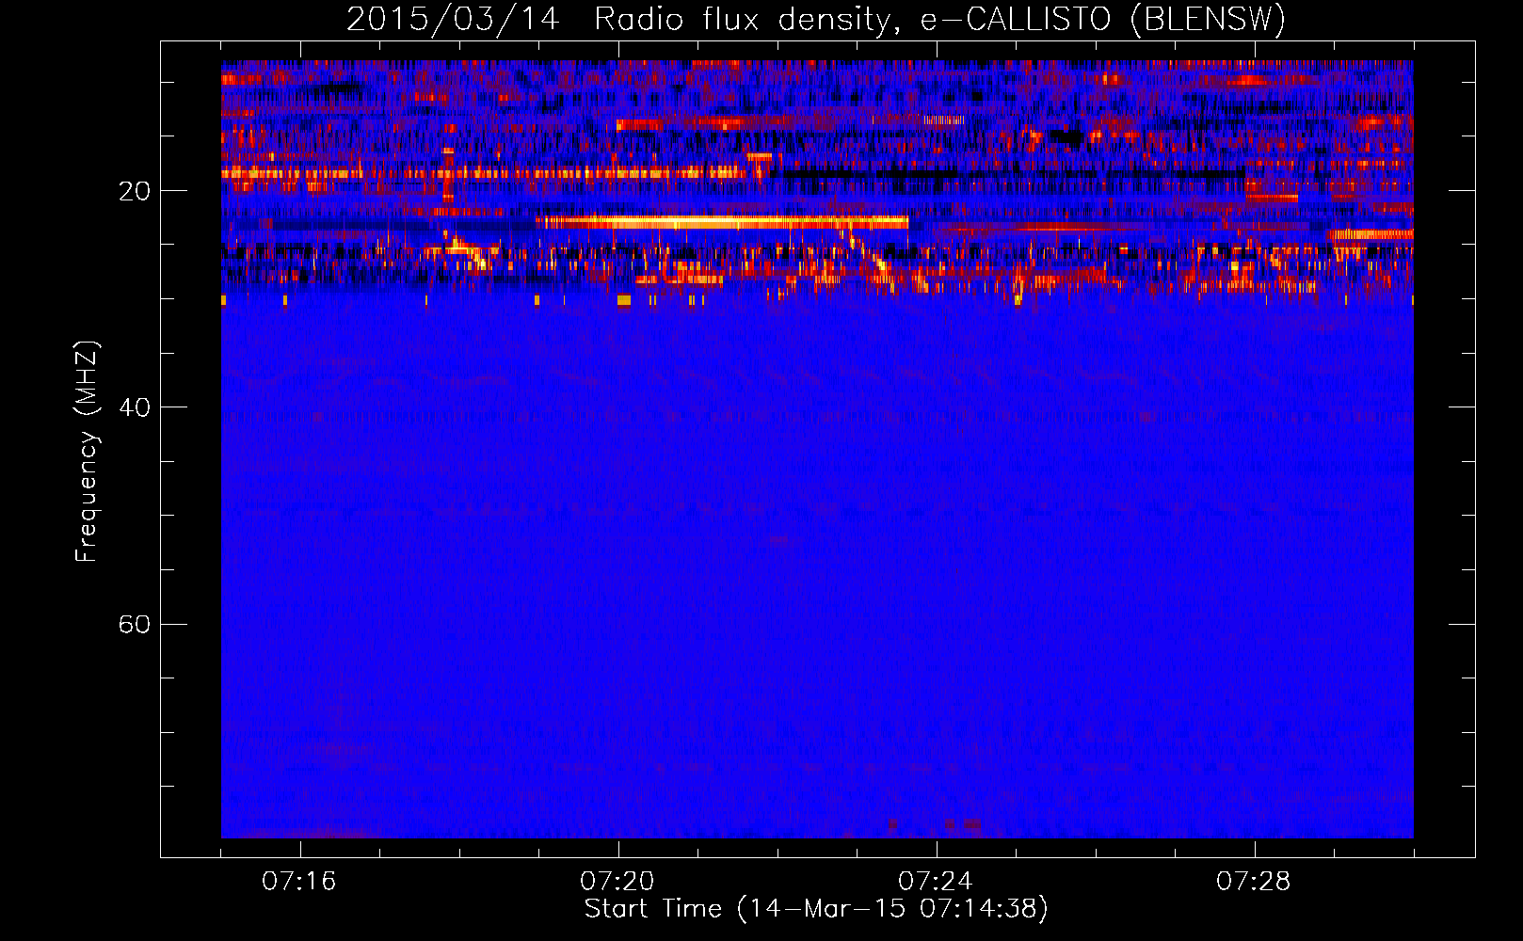Viewport: 1523px width, 941px height.
Task: Click the '07:28' time tick label
Action: point(1254,882)
